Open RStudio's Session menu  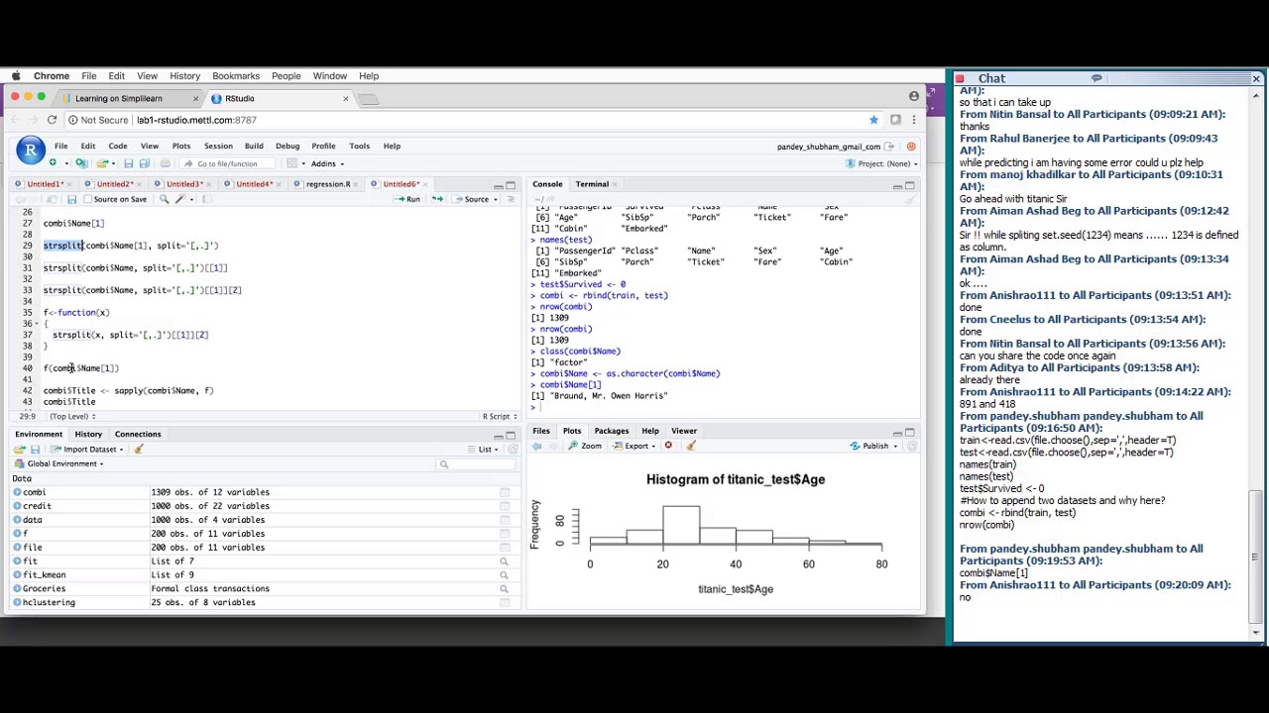[218, 146]
